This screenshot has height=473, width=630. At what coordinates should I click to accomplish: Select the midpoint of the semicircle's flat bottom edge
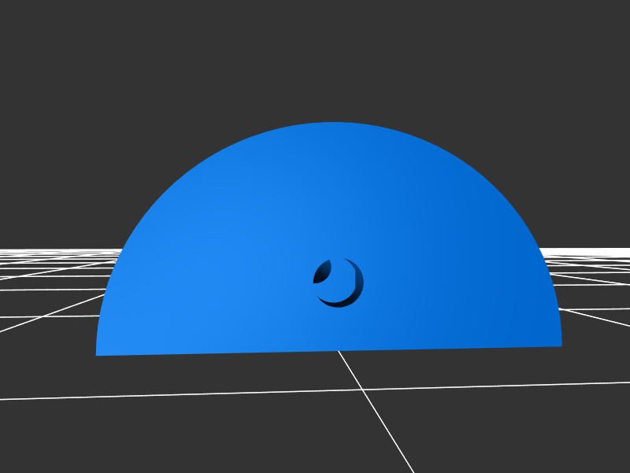click(x=329, y=349)
